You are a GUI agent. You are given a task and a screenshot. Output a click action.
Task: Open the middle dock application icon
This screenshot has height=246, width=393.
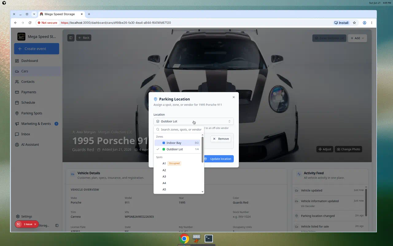tap(196, 238)
